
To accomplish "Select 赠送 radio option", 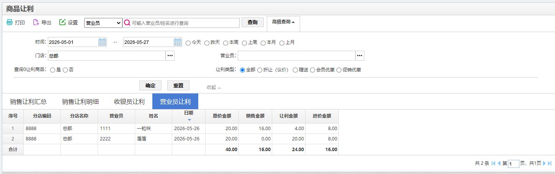I will 295,70.
